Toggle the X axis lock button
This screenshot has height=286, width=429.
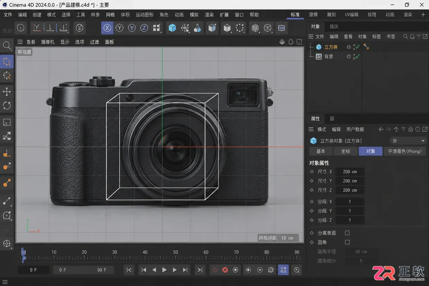pos(107,28)
